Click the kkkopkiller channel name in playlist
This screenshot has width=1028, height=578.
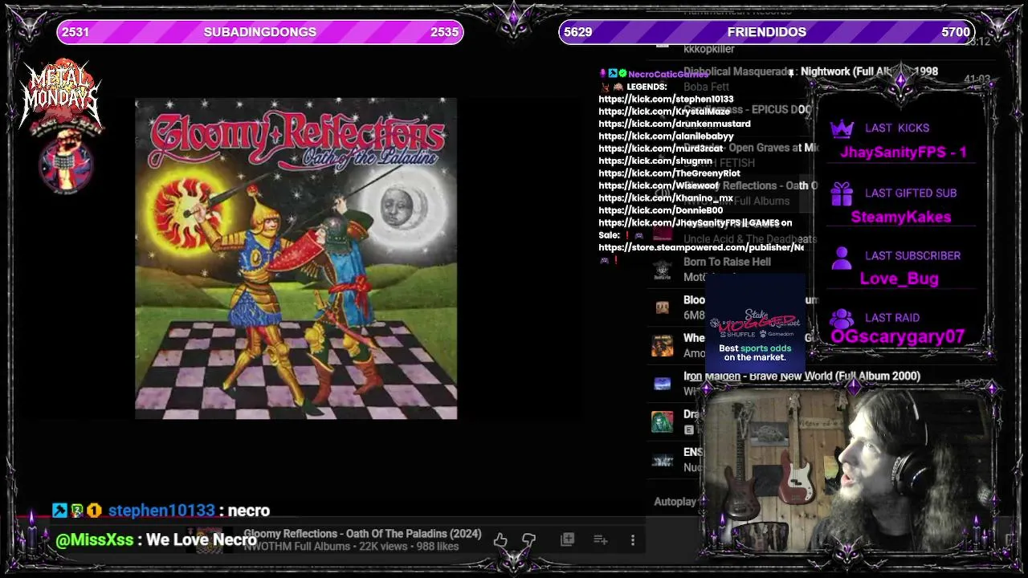coord(709,49)
